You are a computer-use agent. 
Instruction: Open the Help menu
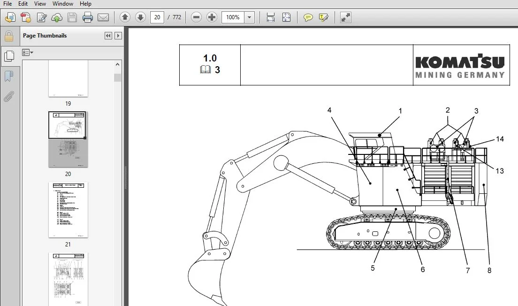85,4
